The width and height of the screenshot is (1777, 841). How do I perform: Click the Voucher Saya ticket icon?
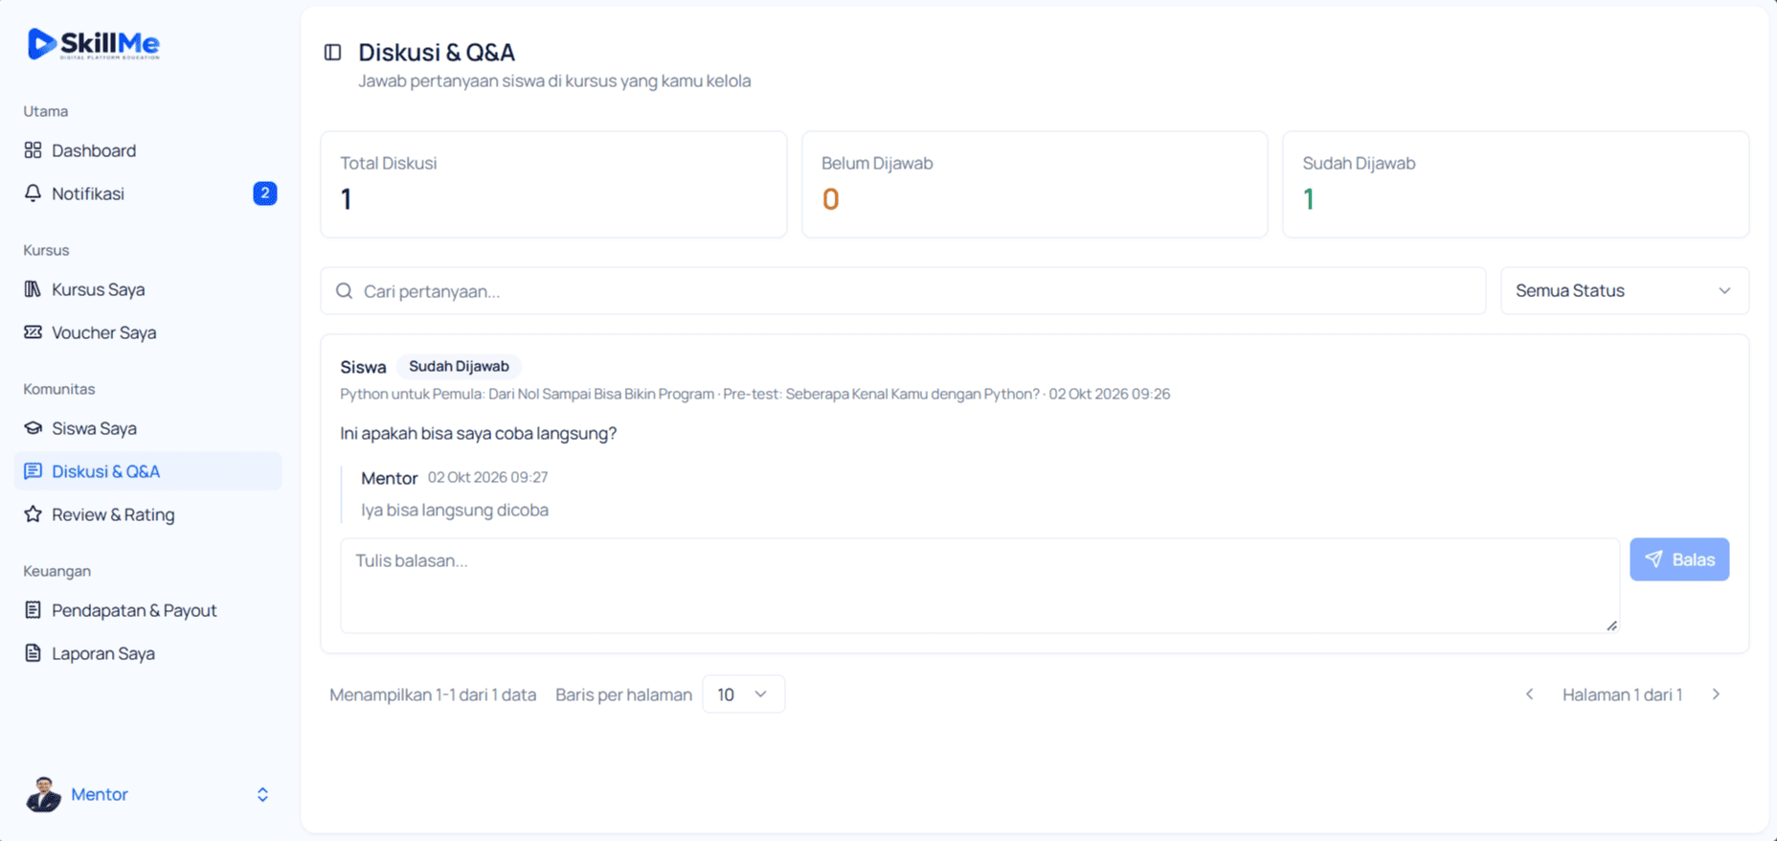[34, 332]
